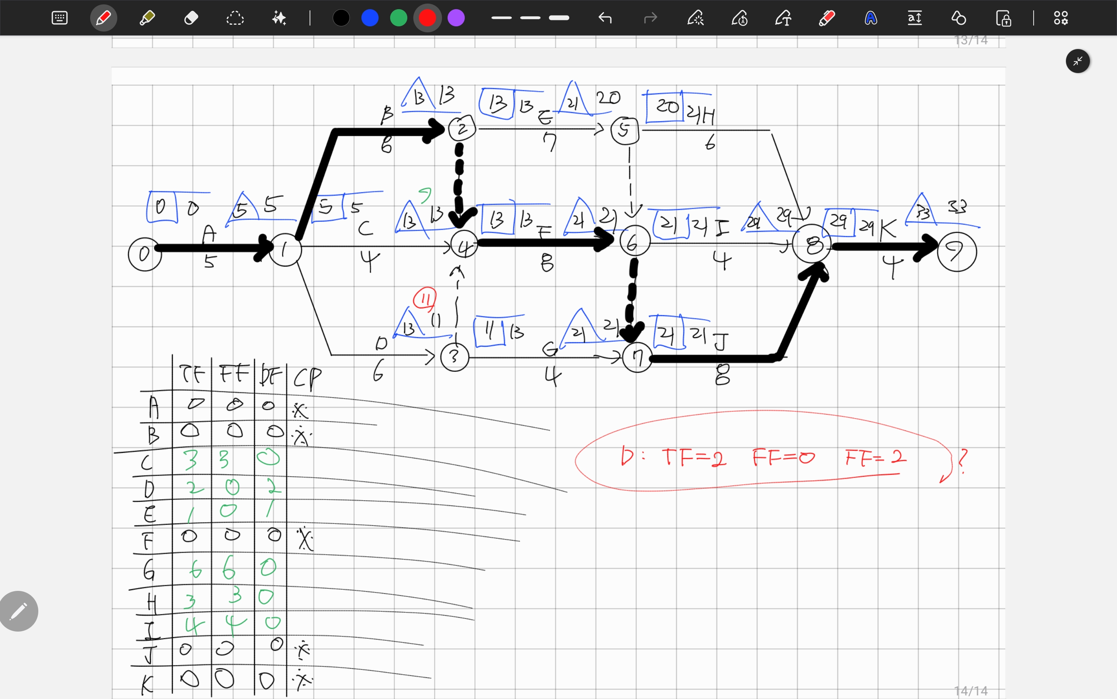This screenshot has width=1117, height=699.
Task: Undo the last stroke
Action: click(x=605, y=18)
